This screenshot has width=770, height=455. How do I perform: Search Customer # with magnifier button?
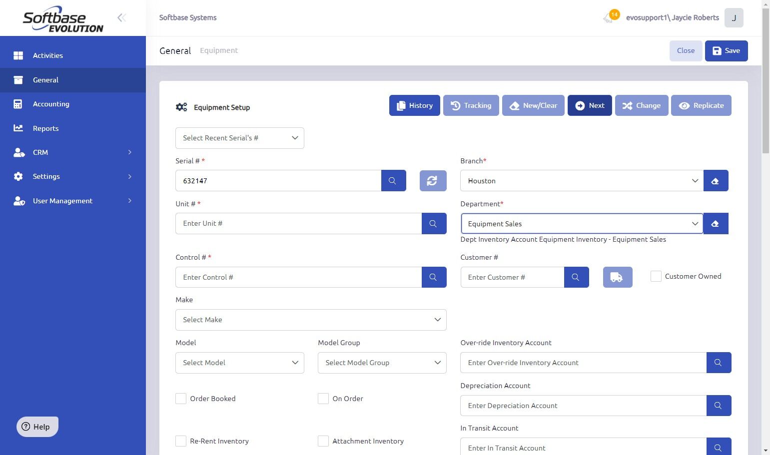pyautogui.click(x=576, y=277)
